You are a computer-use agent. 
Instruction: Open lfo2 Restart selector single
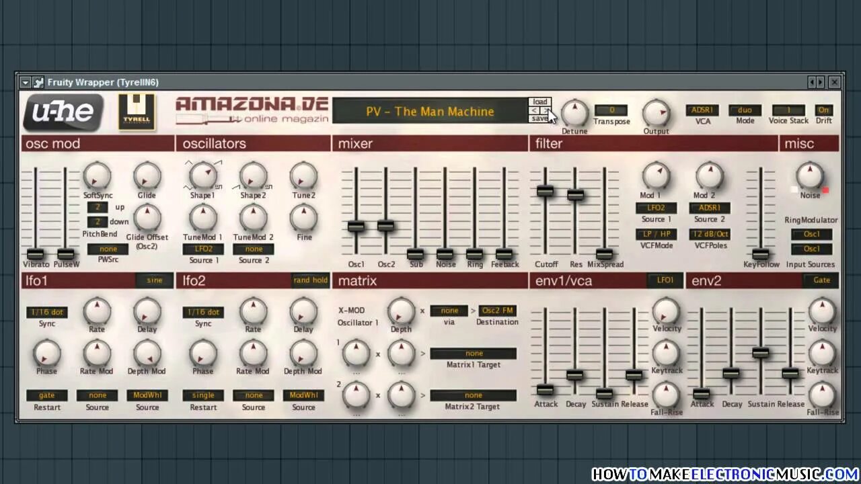pos(203,396)
